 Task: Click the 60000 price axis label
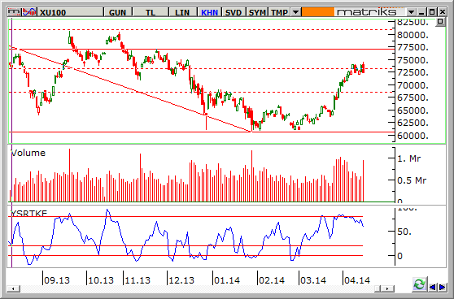click(413, 136)
